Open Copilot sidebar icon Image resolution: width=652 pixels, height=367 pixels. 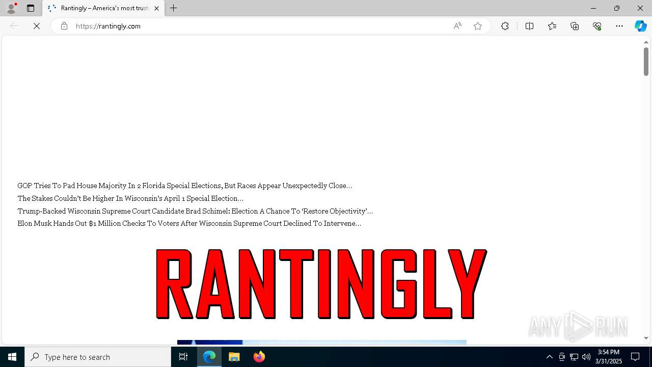[x=640, y=26]
